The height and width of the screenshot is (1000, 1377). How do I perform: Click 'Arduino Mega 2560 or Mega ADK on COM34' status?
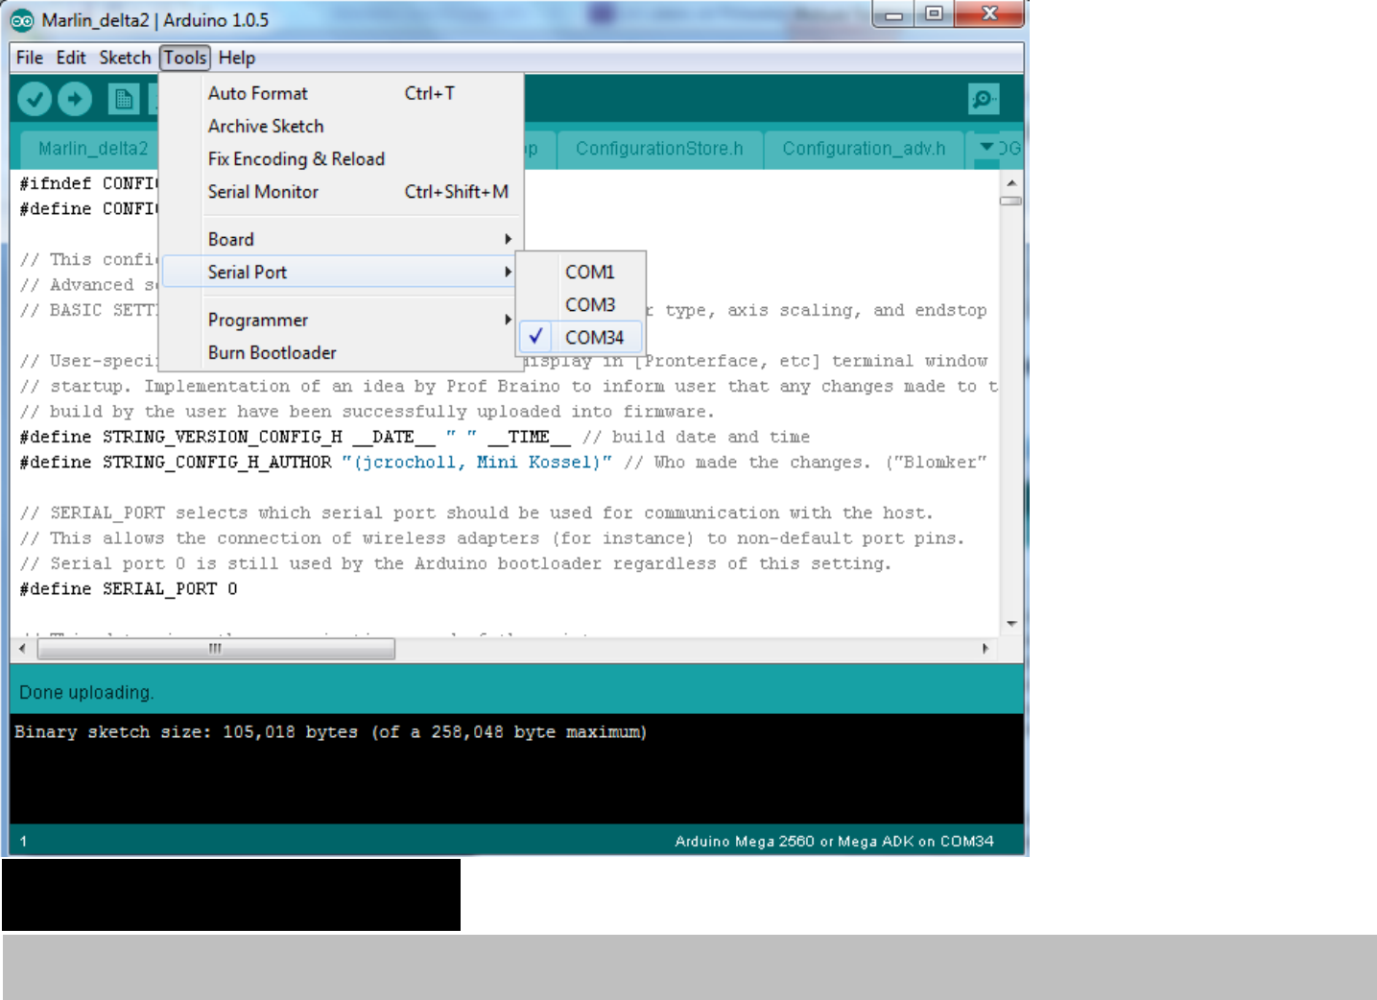pos(834,842)
